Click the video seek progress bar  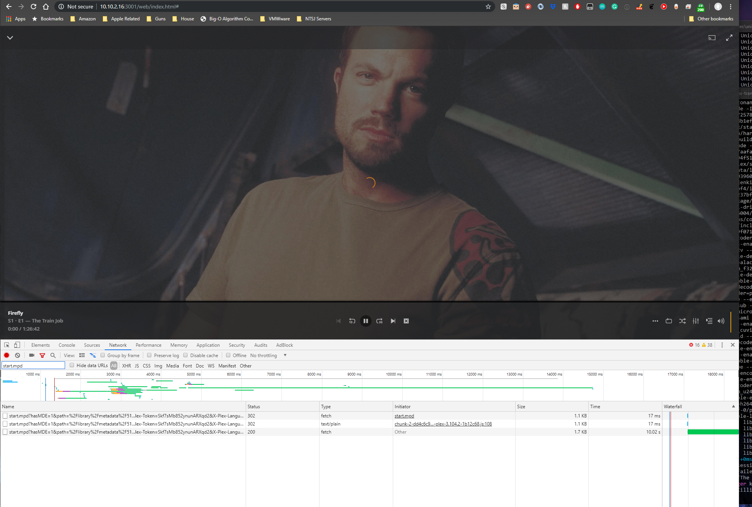[x=369, y=302]
